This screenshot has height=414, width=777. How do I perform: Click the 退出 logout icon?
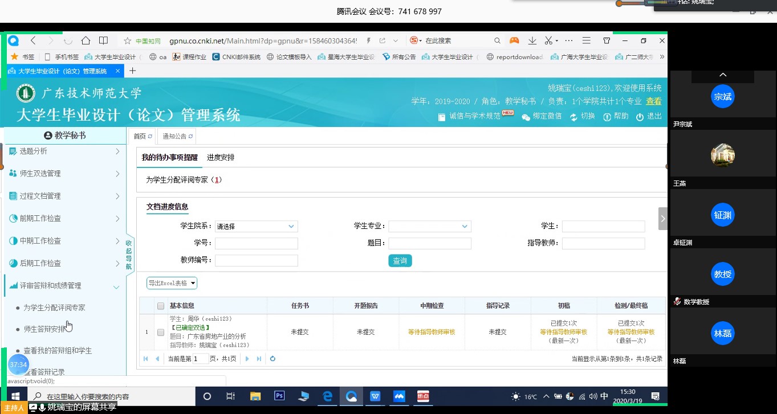640,116
